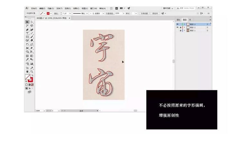Select the Eyedropper tool
Viewport: 238px width, 149px height.
[x=27, y=60]
